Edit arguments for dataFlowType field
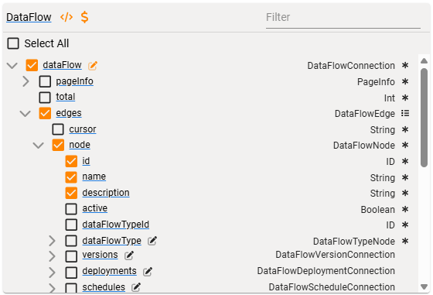This screenshot has height=295, width=433. click(x=152, y=241)
